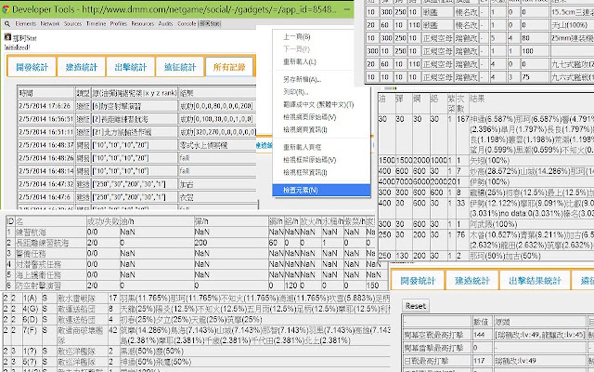Click the 敵通商破壊艦隊 sortie row

click(196, 335)
